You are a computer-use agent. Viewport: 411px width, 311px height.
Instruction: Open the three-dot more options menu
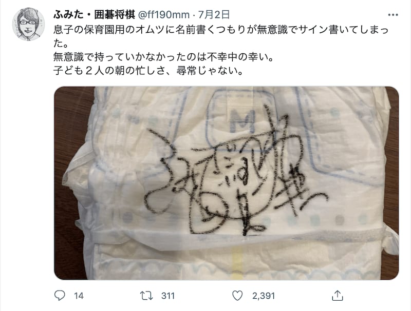(393, 15)
